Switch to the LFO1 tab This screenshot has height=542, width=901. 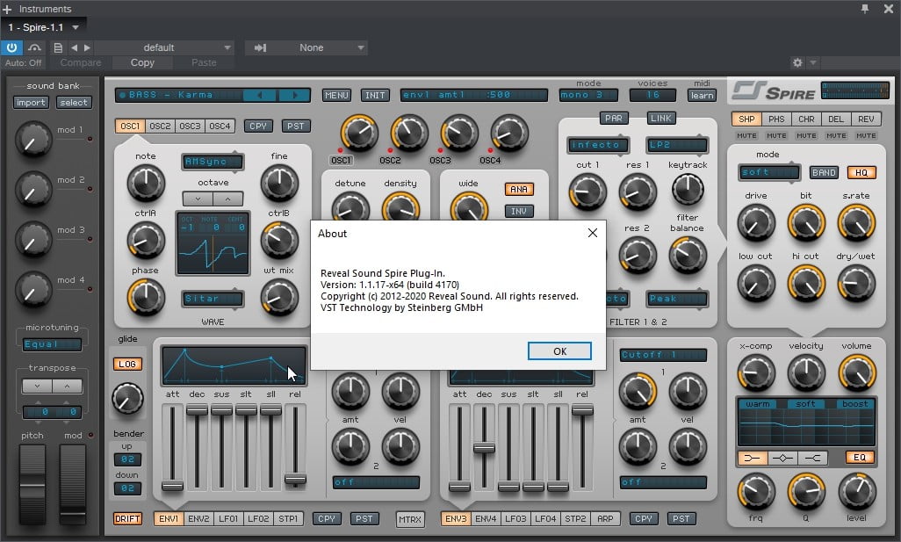[x=228, y=518]
